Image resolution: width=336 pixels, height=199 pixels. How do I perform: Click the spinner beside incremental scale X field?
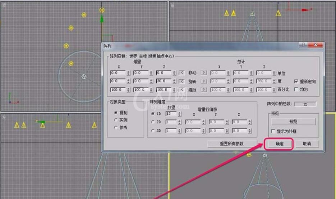(x=128, y=90)
